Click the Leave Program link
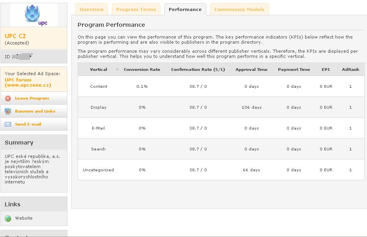 (x=32, y=98)
